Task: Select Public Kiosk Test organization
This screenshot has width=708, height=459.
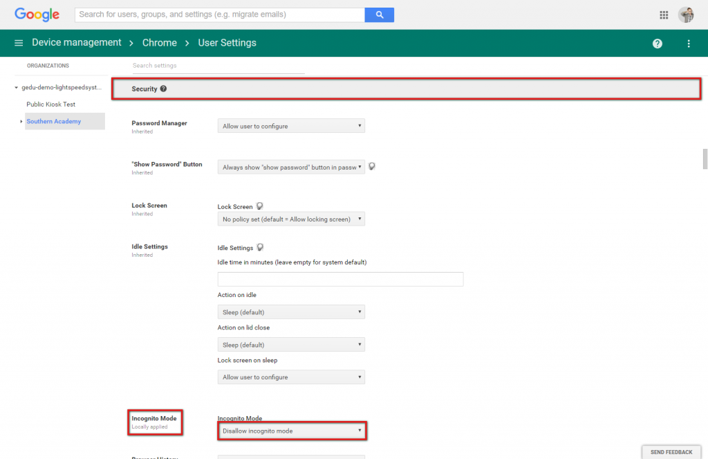Action: coord(50,104)
